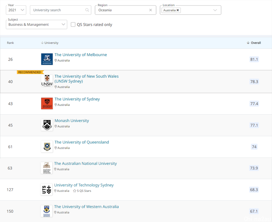272x222 pixels.
Task: Click in the University search field
Action: click(x=60, y=10)
